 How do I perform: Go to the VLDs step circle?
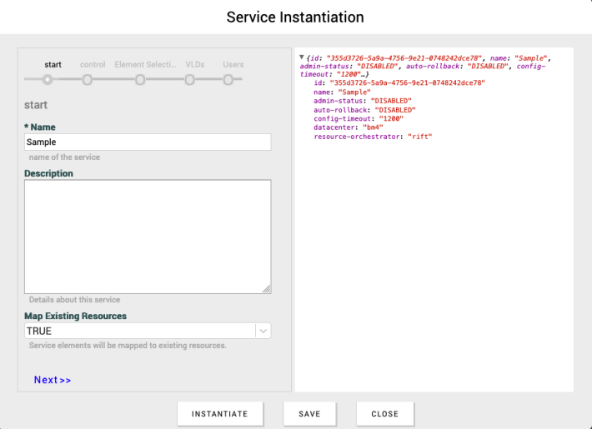tap(190, 80)
